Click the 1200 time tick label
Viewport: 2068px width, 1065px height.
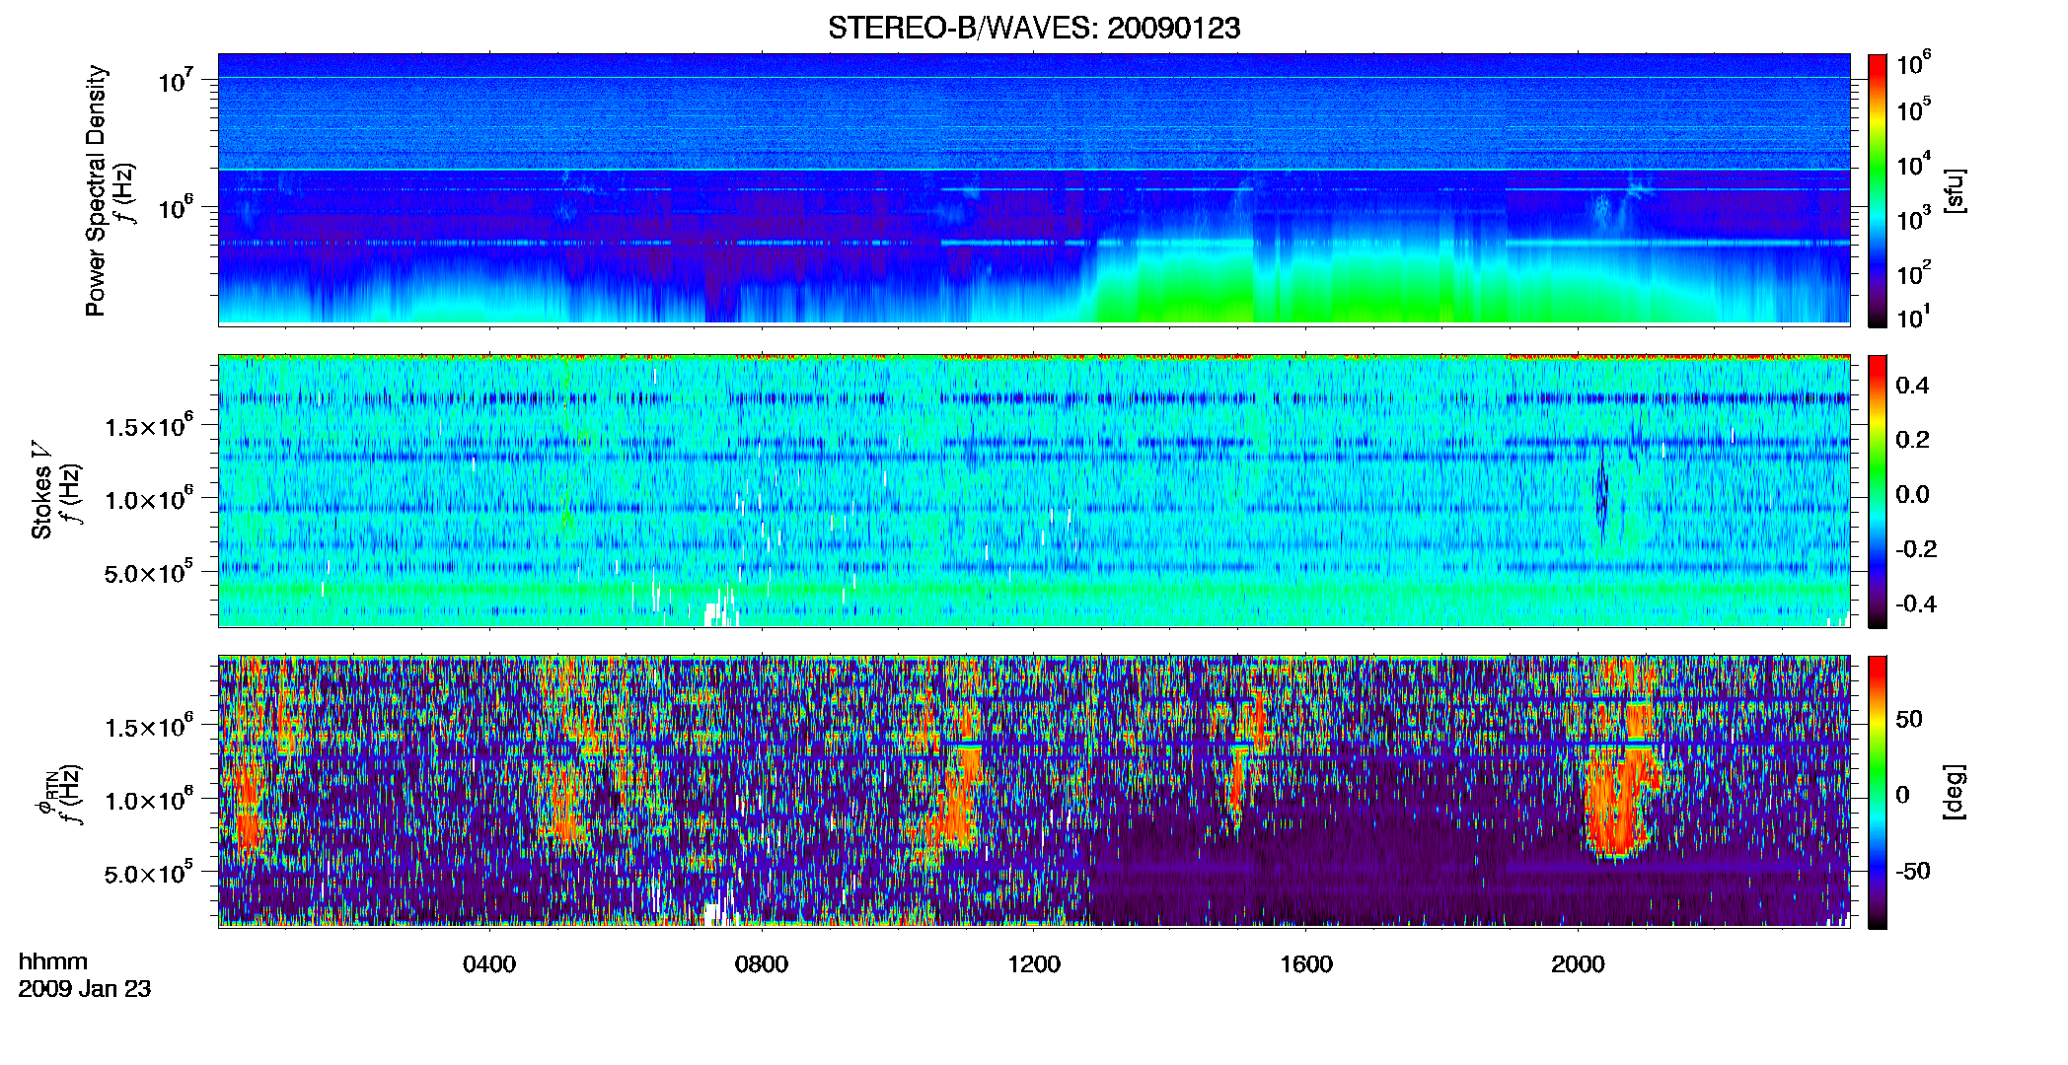click(x=1034, y=963)
